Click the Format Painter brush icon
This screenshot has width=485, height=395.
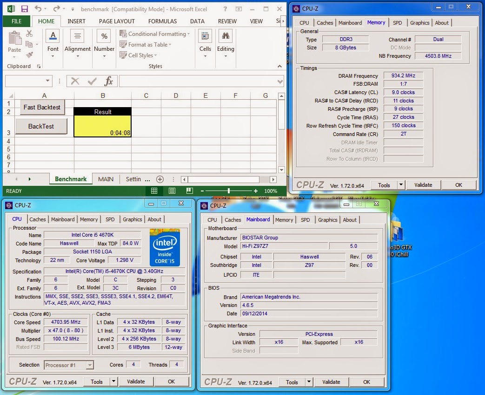[29, 55]
